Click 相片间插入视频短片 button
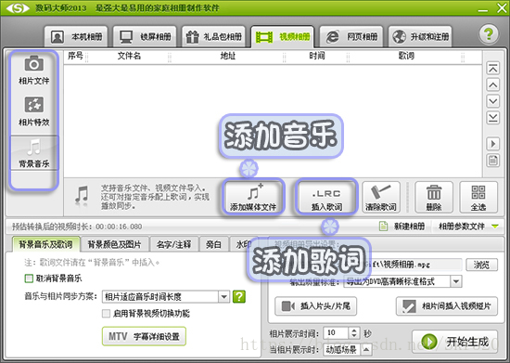510x363 pixels. 447,306
